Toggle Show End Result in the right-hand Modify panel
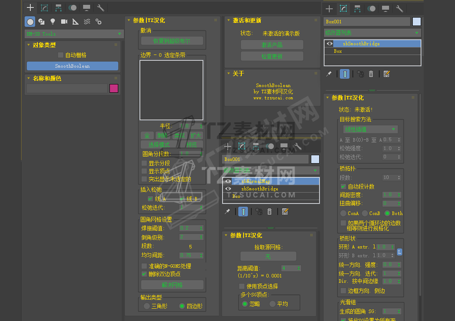 tap(345, 74)
